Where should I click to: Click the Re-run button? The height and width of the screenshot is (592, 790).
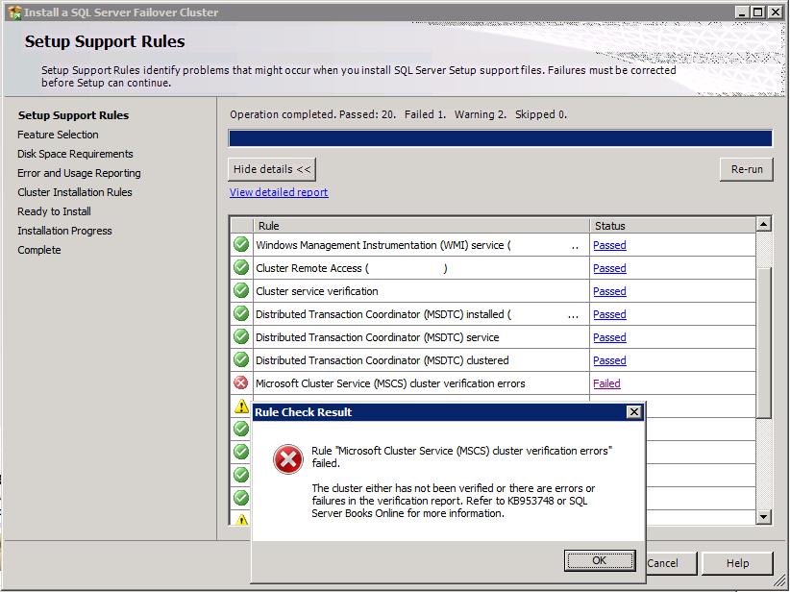(747, 169)
